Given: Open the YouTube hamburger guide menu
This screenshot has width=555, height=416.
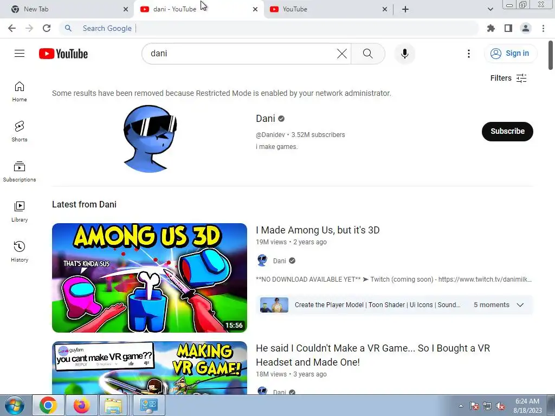Looking at the screenshot, I should tap(20, 54).
